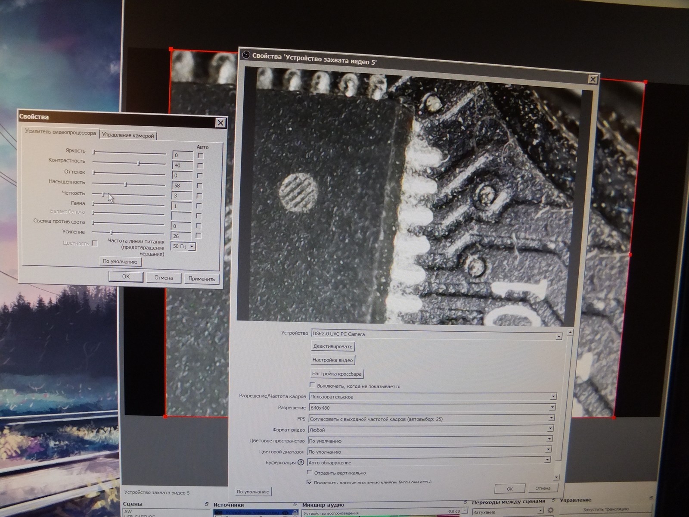Close the small Свойства camera dialog
Screen dimensions: 689x517
pyautogui.click(x=220, y=123)
